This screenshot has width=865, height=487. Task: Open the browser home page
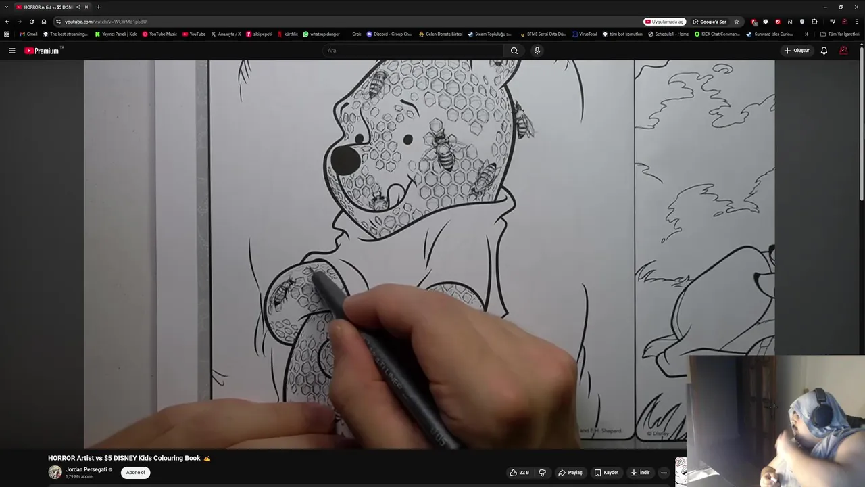pos(44,22)
